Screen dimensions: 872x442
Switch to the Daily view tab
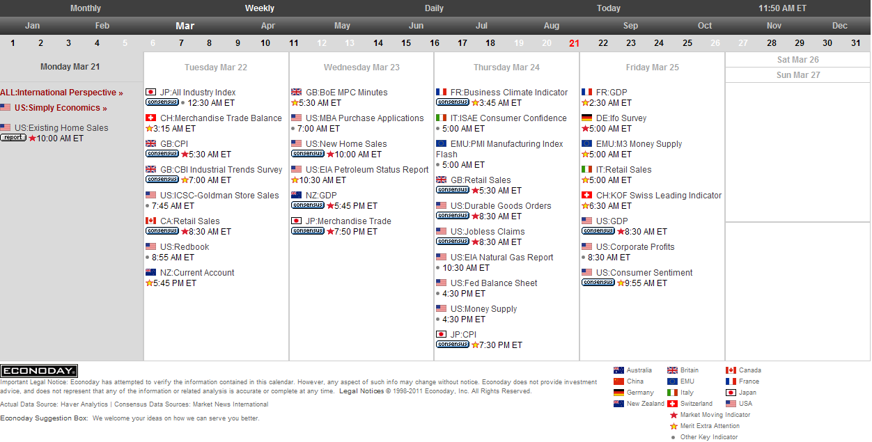(x=434, y=8)
